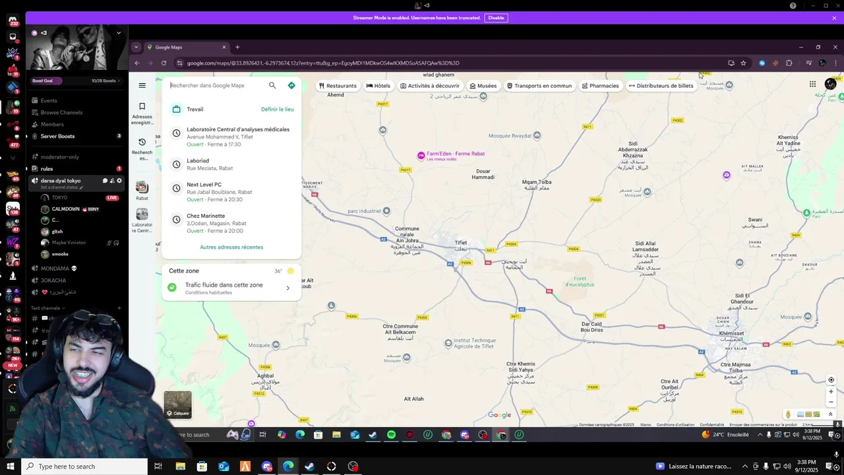Viewport: 844px width, 475px height.
Task: Open the Google account avatar
Action: (830, 84)
